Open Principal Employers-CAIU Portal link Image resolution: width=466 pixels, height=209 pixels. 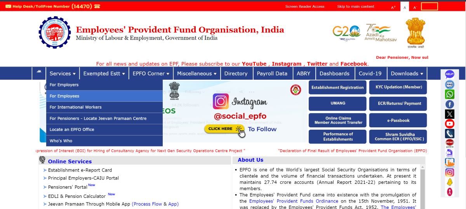click(83, 178)
